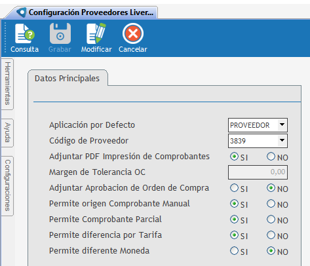Select SI for Permite origen Comprobante Manual

tap(234, 204)
